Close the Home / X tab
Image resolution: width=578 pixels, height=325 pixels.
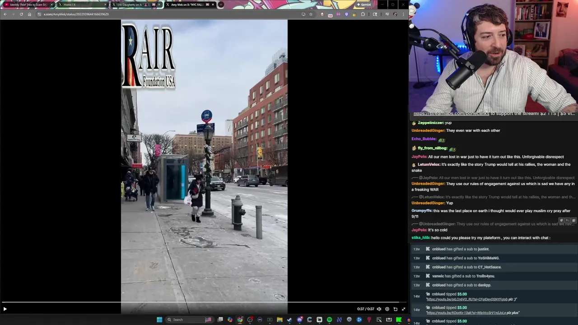point(105,5)
